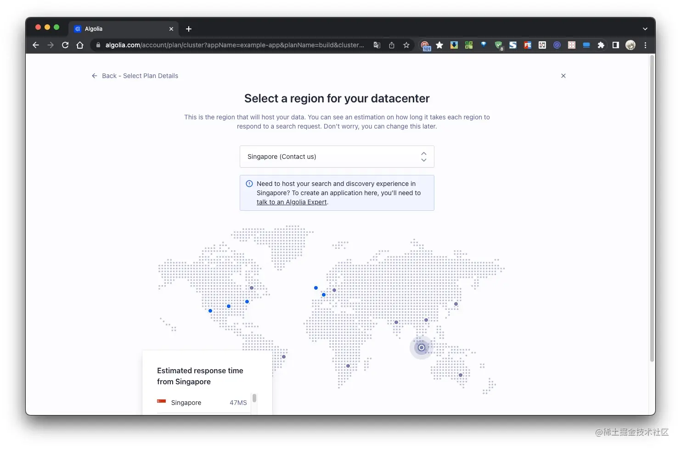The width and height of the screenshot is (681, 449).
Task: Go back to Select Plan Details
Action: click(135, 76)
